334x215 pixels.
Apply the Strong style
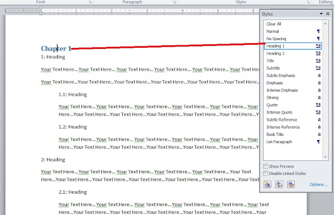pos(293,97)
